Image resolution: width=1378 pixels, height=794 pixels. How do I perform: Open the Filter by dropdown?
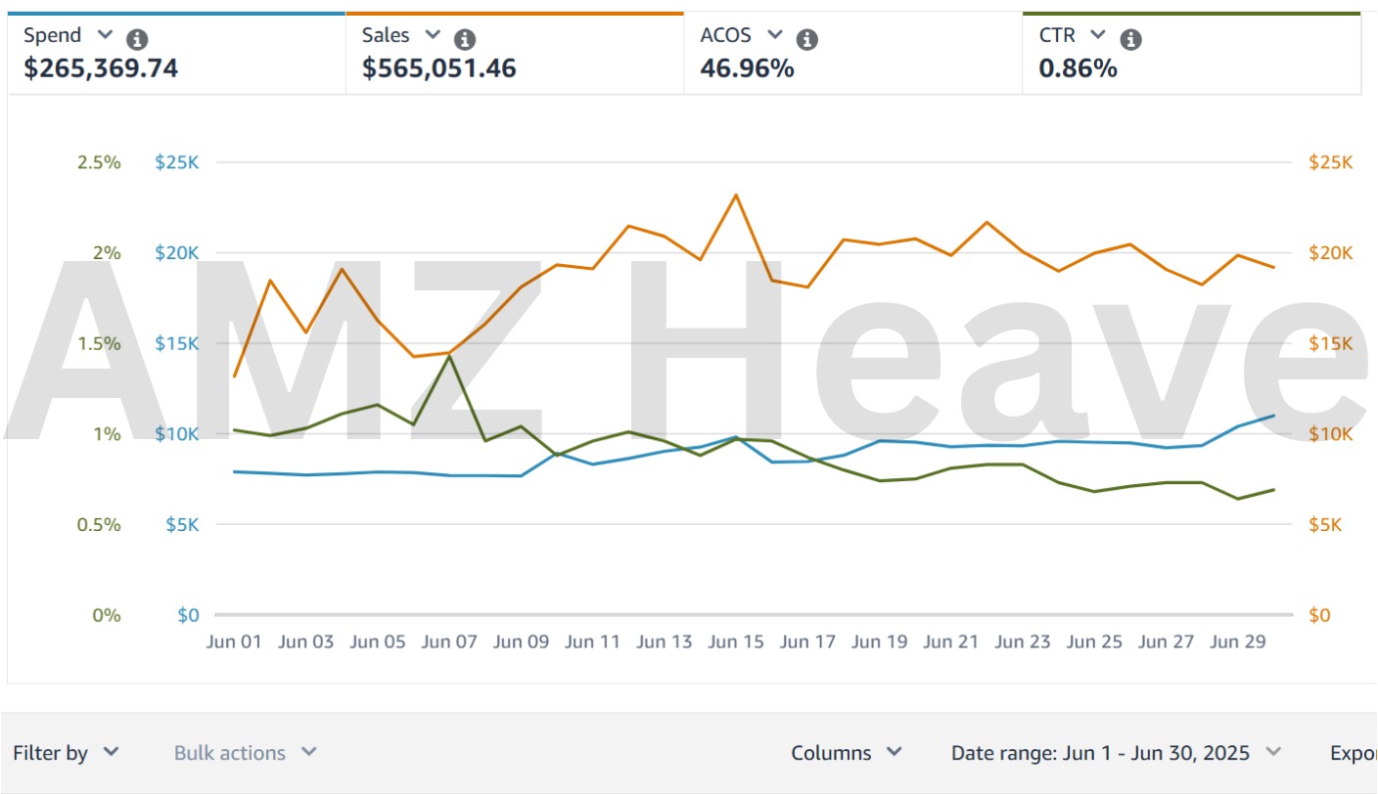[x=66, y=753]
